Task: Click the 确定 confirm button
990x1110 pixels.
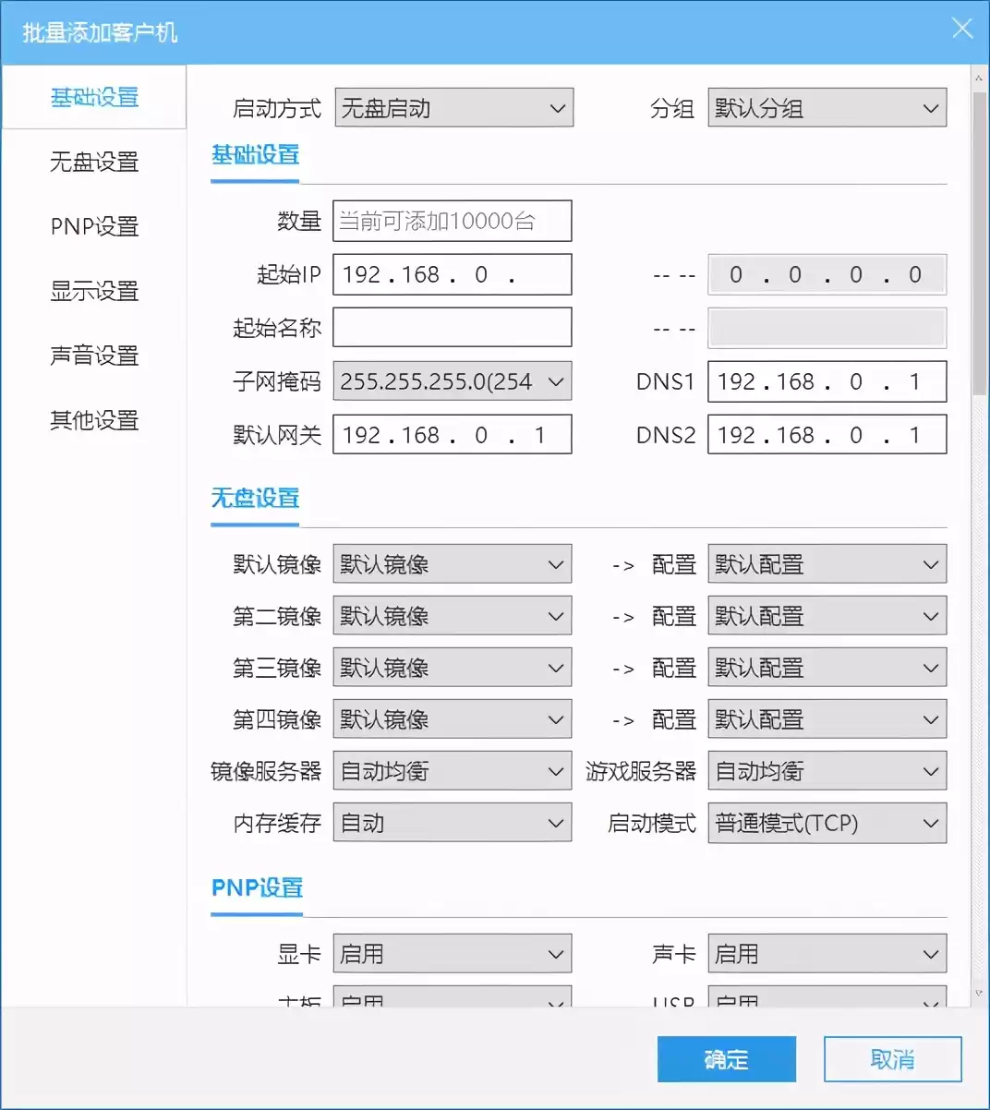Action: click(726, 1059)
